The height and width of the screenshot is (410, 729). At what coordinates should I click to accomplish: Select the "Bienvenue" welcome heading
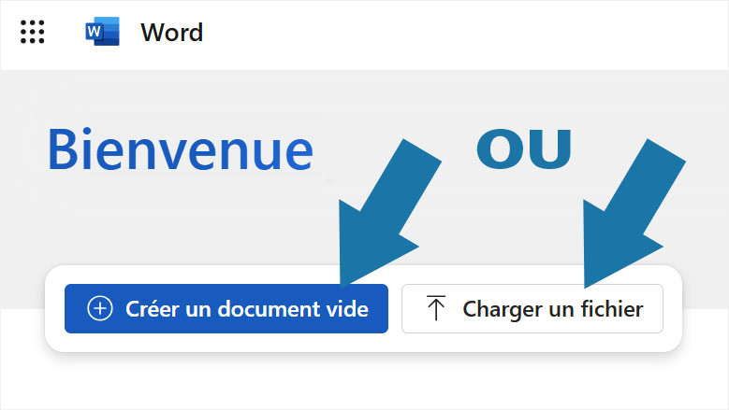coord(180,150)
